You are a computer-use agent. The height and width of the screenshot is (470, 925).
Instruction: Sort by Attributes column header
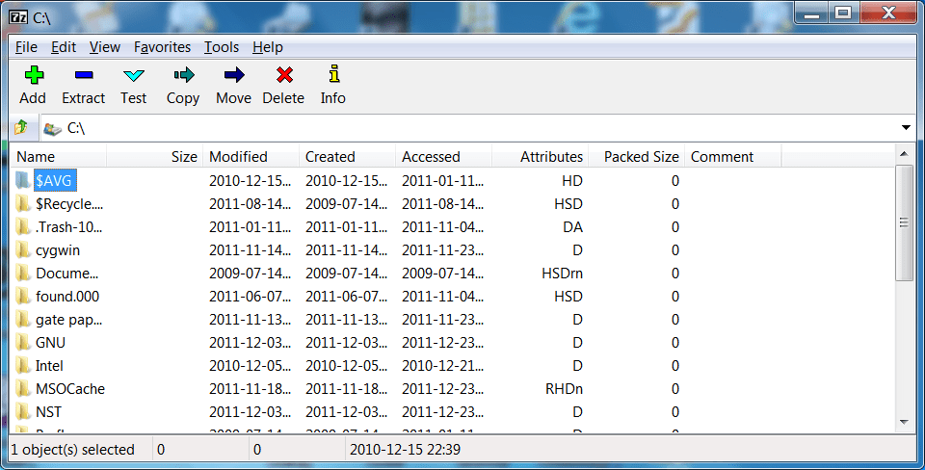540,157
